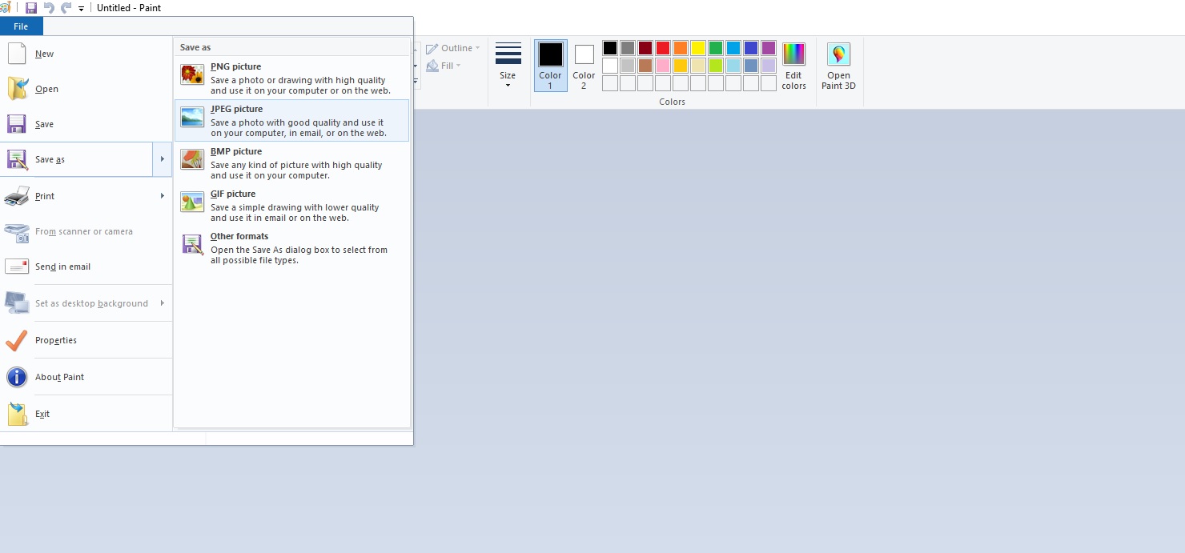Click the Properties checkmark icon
1185x553 pixels.
point(17,340)
